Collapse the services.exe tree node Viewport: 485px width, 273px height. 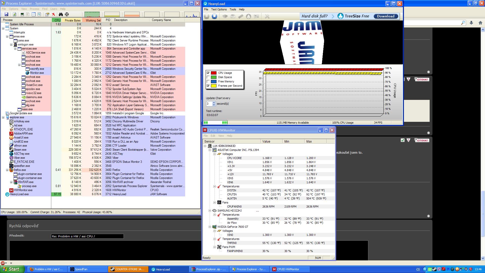click(x=15, y=49)
